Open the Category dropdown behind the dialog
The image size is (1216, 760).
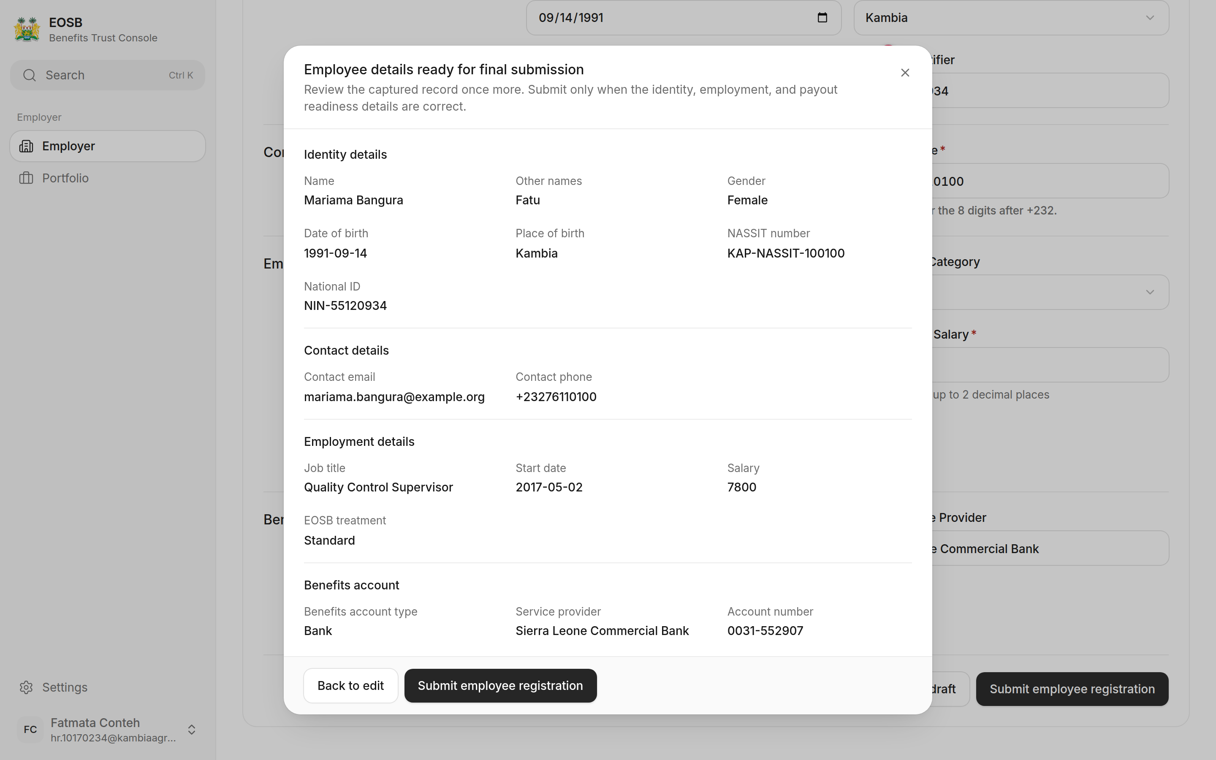1050,292
